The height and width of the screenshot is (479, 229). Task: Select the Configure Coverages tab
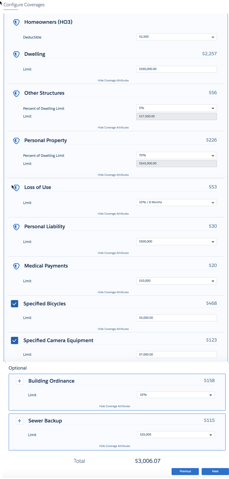click(24, 5)
